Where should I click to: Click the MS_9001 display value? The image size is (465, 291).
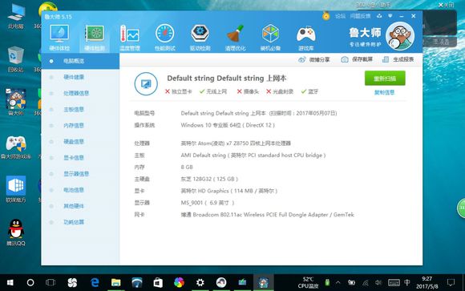pos(208,203)
